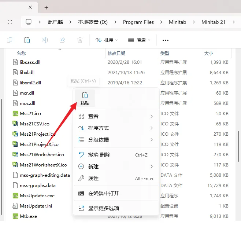This screenshot has height=227, width=241.
Task: Select the libsass.dll file icon
Action: coord(15,62)
